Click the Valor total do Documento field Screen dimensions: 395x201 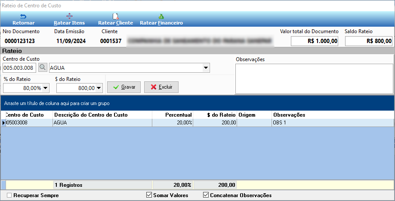coord(315,41)
